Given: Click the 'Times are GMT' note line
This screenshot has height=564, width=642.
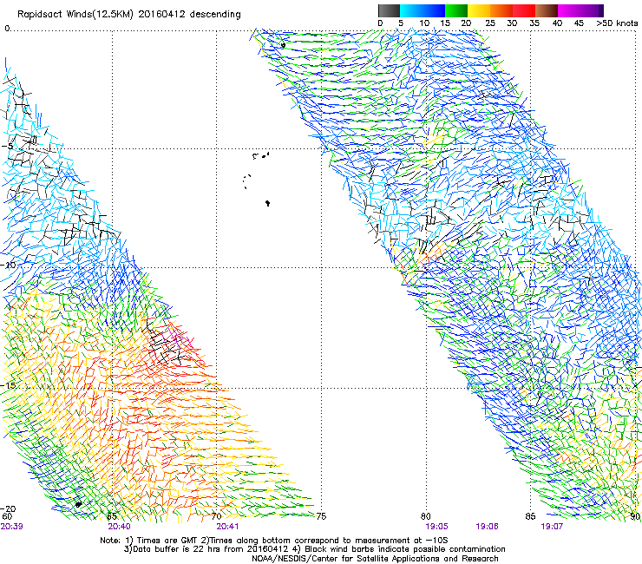Looking at the screenshot, I should click(274, 541).
